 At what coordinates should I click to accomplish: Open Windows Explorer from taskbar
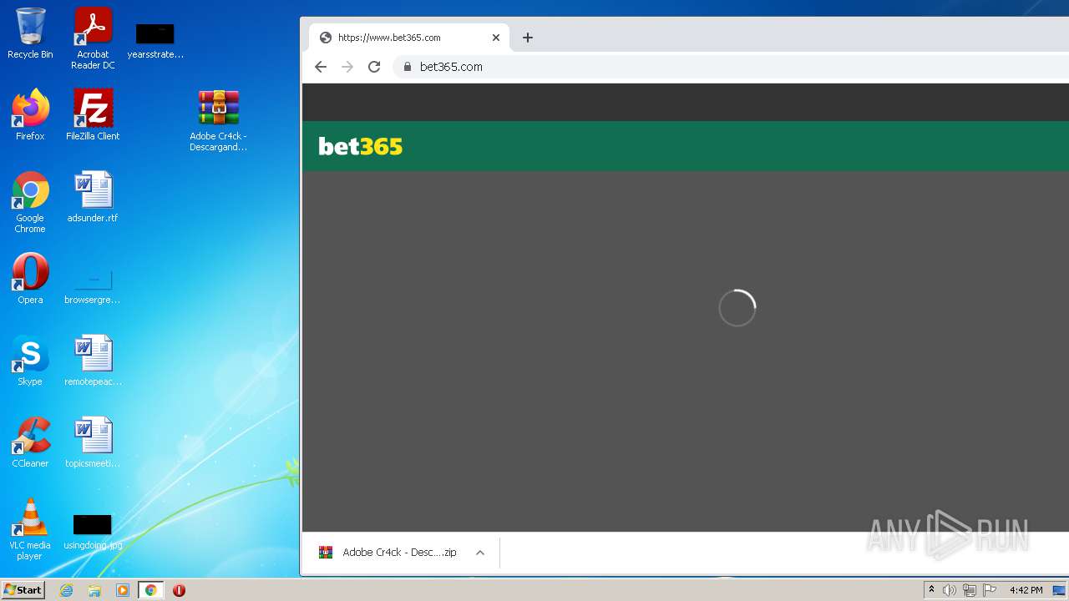pyautogui.click(x=94, y=590)
